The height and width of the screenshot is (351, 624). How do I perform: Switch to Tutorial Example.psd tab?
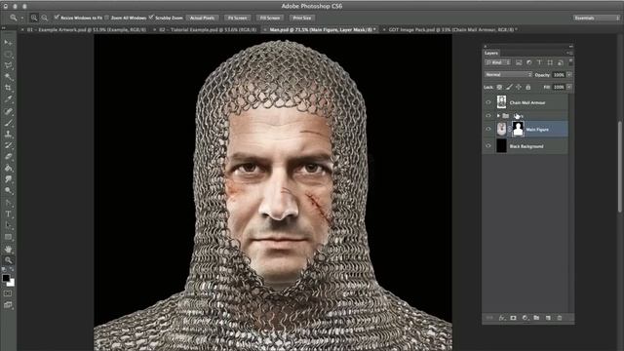coord(208,29)
